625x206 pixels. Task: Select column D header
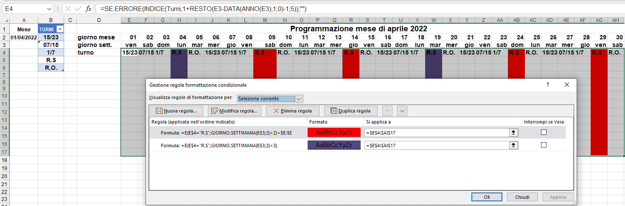[x=99, y=20]
